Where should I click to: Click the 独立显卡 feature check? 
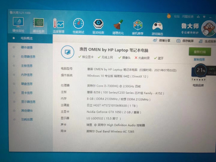[86, 57]
